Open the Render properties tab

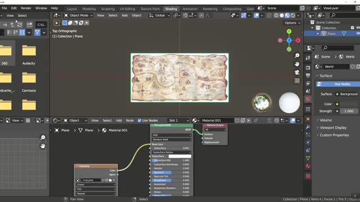click(308, 67)
